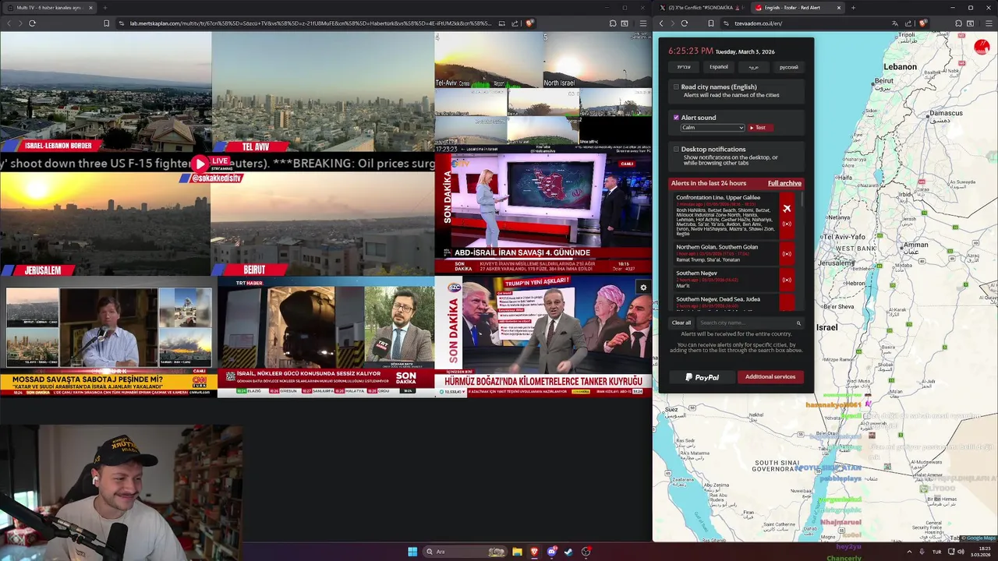Click the Windows Start button
Image resolution: width=998 pixels, height=561 pixels.
(x=412, y=552)
